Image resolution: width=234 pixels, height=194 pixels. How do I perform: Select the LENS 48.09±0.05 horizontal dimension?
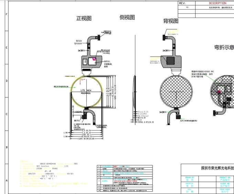click(86, 139)
